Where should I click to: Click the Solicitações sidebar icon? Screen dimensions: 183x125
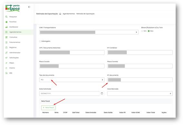click(x=6, y=58)
